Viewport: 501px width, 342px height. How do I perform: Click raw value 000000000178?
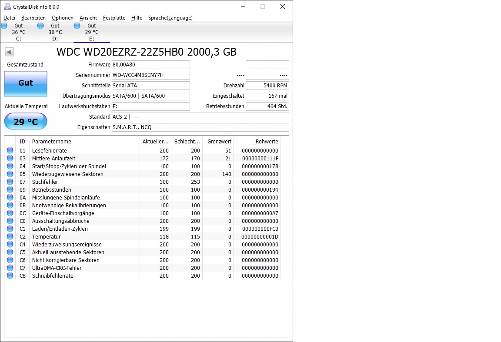[260, 166]
